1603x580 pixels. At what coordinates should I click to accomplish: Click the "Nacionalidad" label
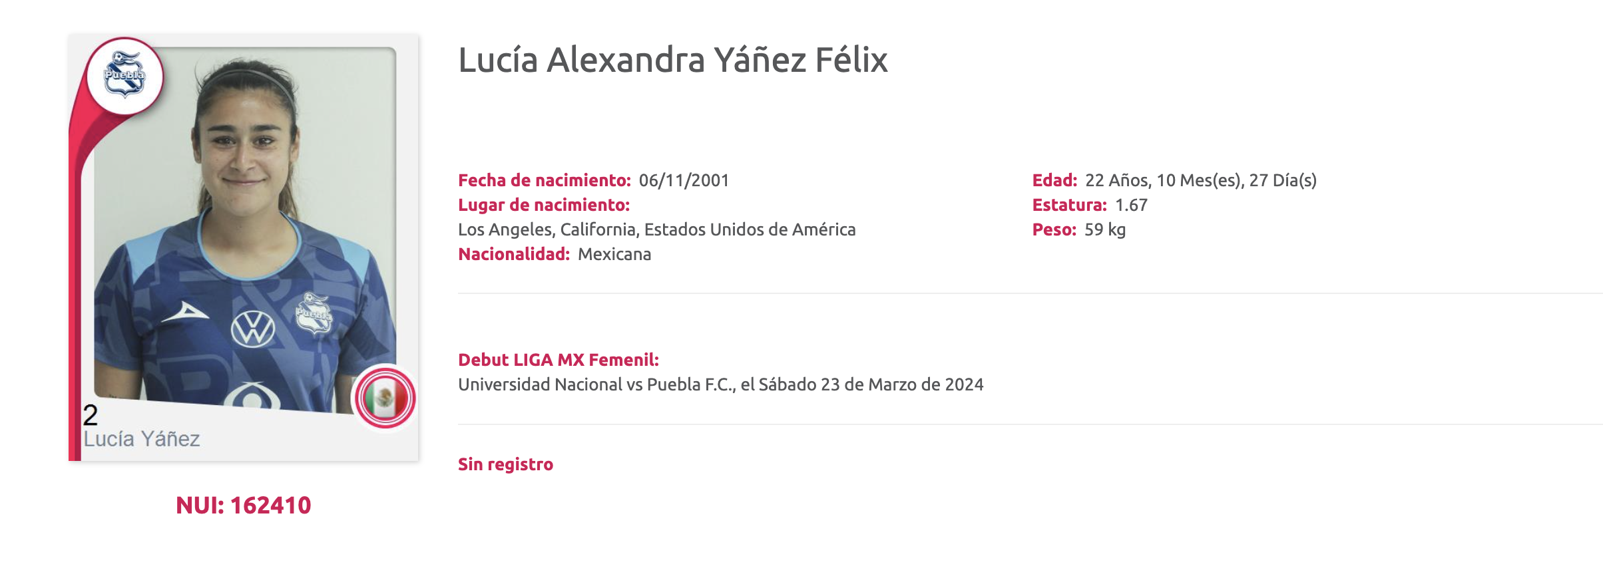tap(513, 254)
